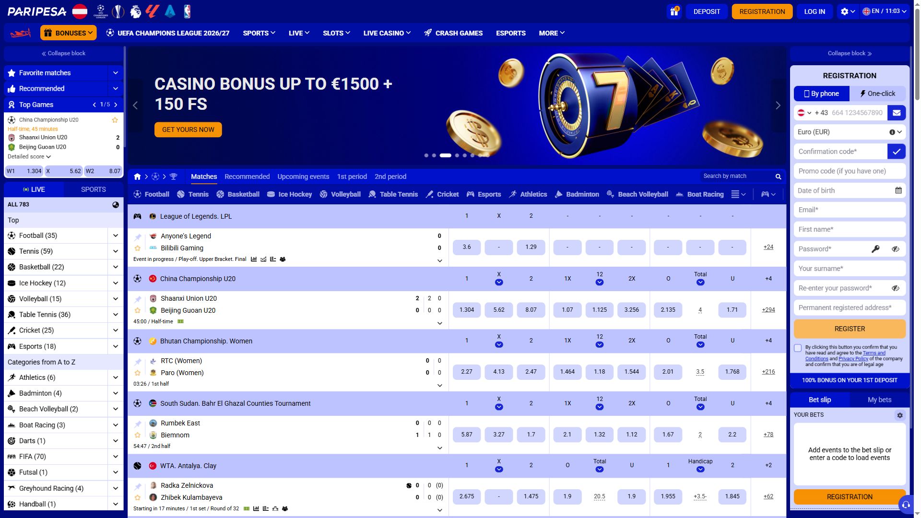Favorite the China Championship U20 top game star
Viewport: 921px width, 518px height.
(x=115, y=120)
